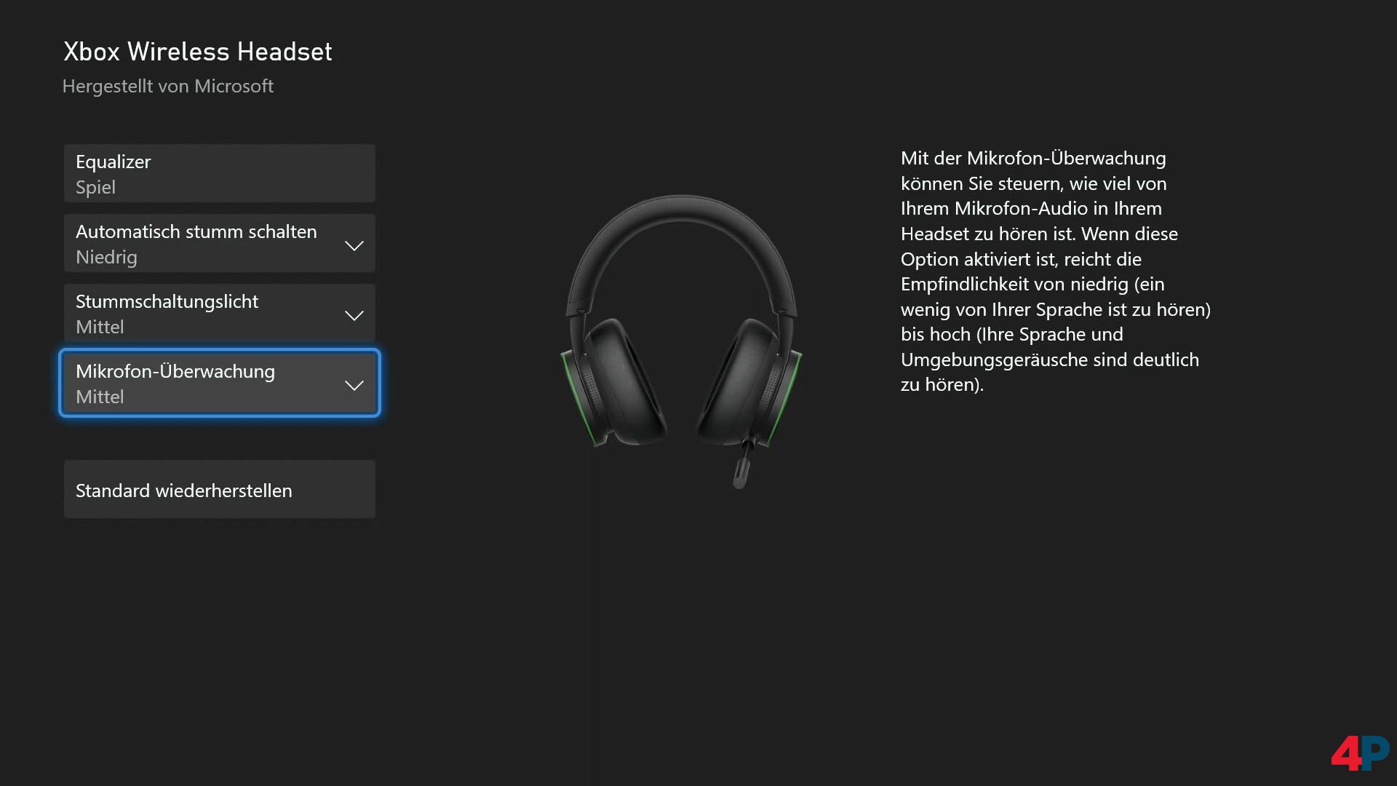Click the 'Xbox Wireless Headset' title
Screen dimensions: 1397x786
click(197, 52)
